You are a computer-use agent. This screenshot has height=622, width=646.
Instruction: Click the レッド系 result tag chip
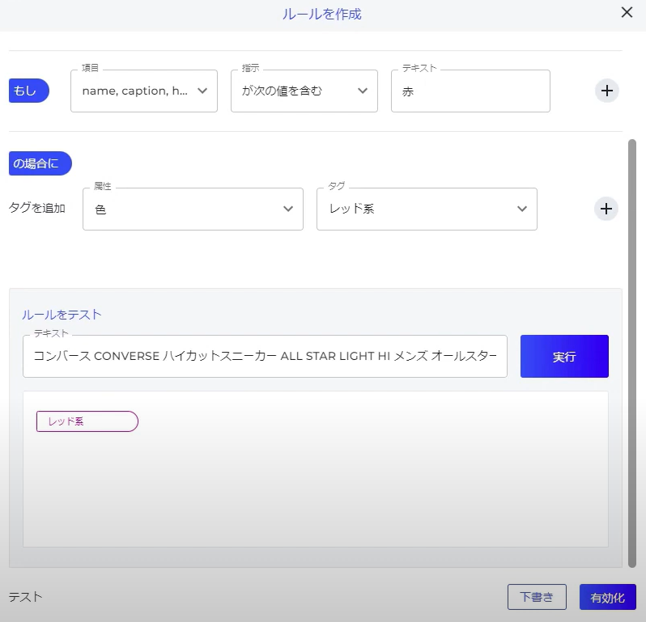(87, 421)
